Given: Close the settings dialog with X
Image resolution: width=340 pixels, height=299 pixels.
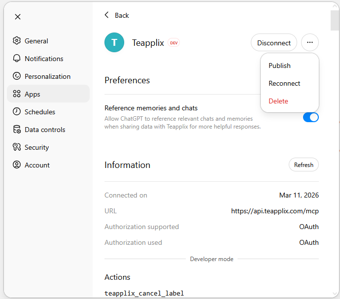Looking at the screenshot, I should [x=18, y=17].
